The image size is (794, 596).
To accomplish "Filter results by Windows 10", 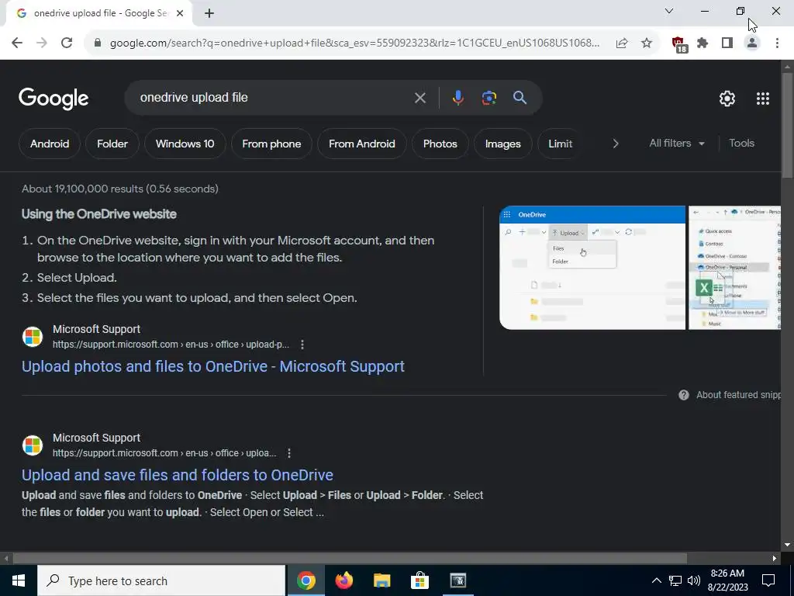I will click(x=185, y=144).
